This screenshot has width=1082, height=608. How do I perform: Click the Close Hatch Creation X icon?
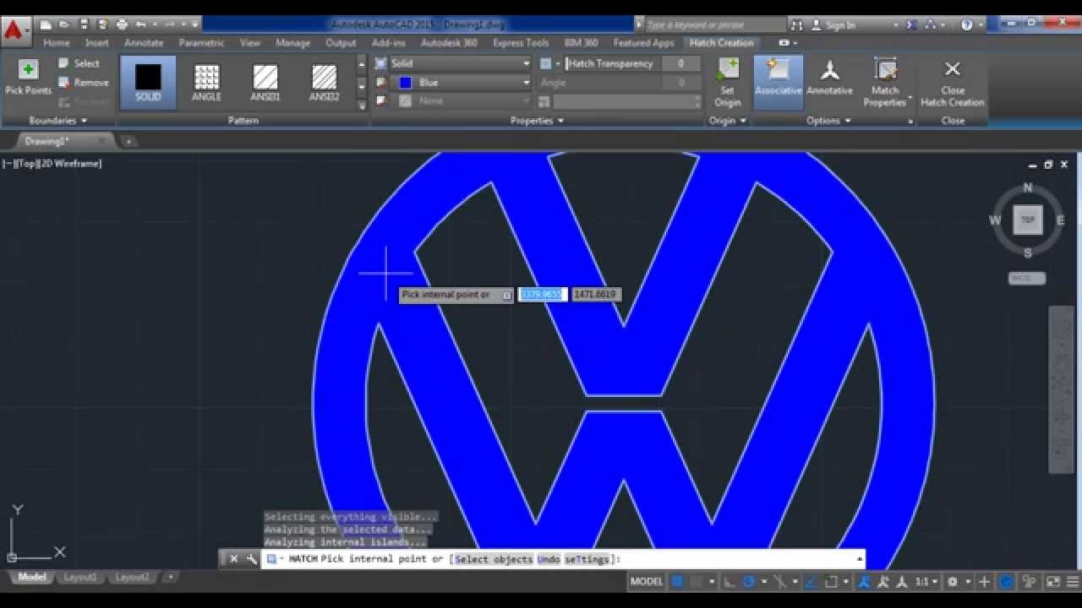click(x=952, y=69)
